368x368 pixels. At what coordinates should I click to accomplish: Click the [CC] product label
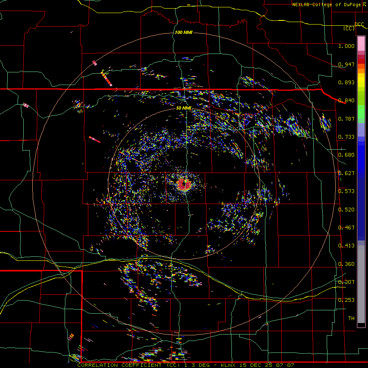coord(349,28)
